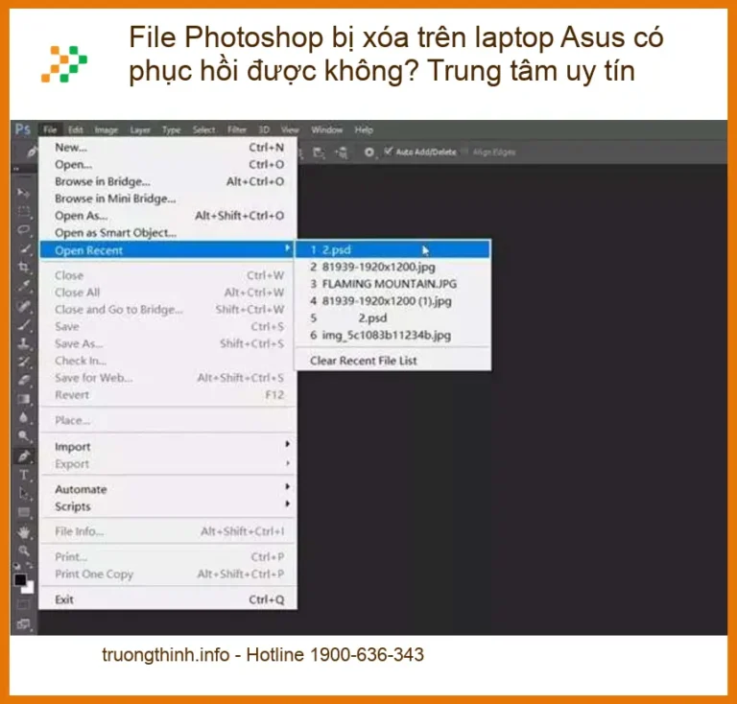Toggle the Align Edges checkbox
The image size is (737, 704).
[x=465, y=152]
